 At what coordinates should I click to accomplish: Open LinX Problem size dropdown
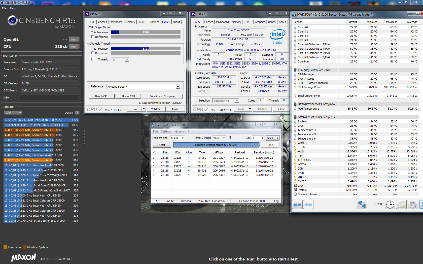tap(183, 138)
